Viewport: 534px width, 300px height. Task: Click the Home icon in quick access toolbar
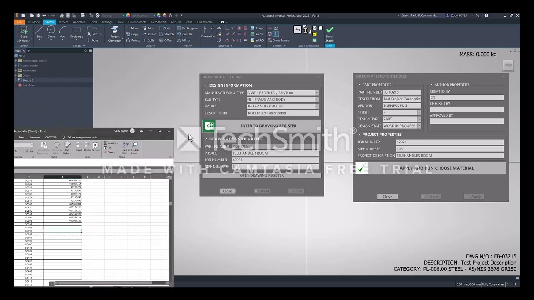pyautogui.click(x=62, y=15)
